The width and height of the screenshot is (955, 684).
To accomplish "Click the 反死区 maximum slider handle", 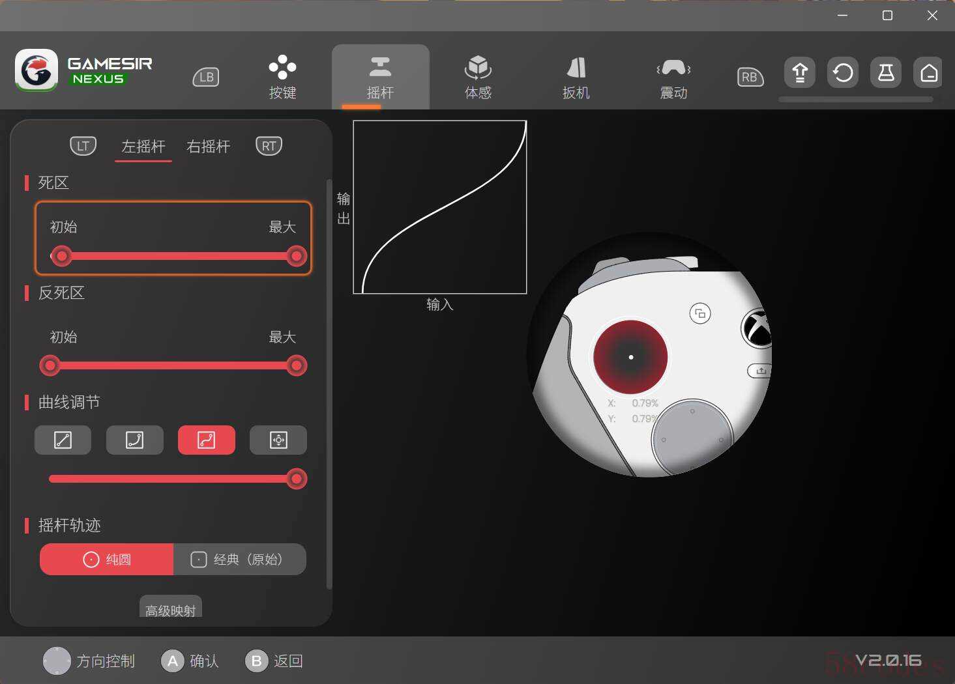I will pyautogui.click(x=297, y=365).
